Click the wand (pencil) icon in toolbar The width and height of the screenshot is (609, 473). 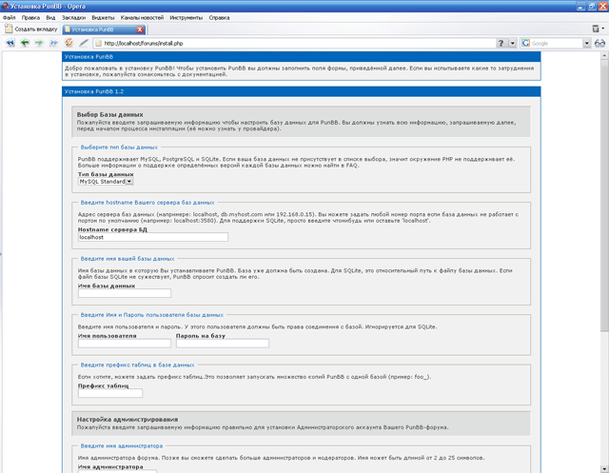[84, 43]
